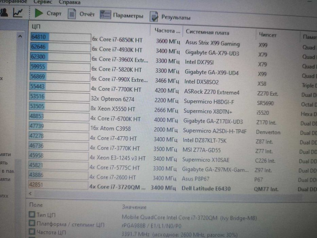
Task: Click the Результаты button label
Action: pos(176,18)
